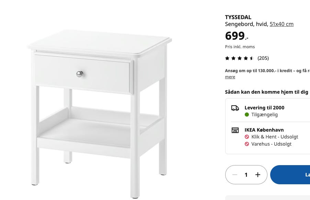Viewport: 310px width, 200px height.
Task: Open the 51x40 cm size link
Action: click(x=282, y=24)
